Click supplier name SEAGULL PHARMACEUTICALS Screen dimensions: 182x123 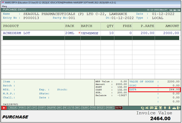click(49, 14)
